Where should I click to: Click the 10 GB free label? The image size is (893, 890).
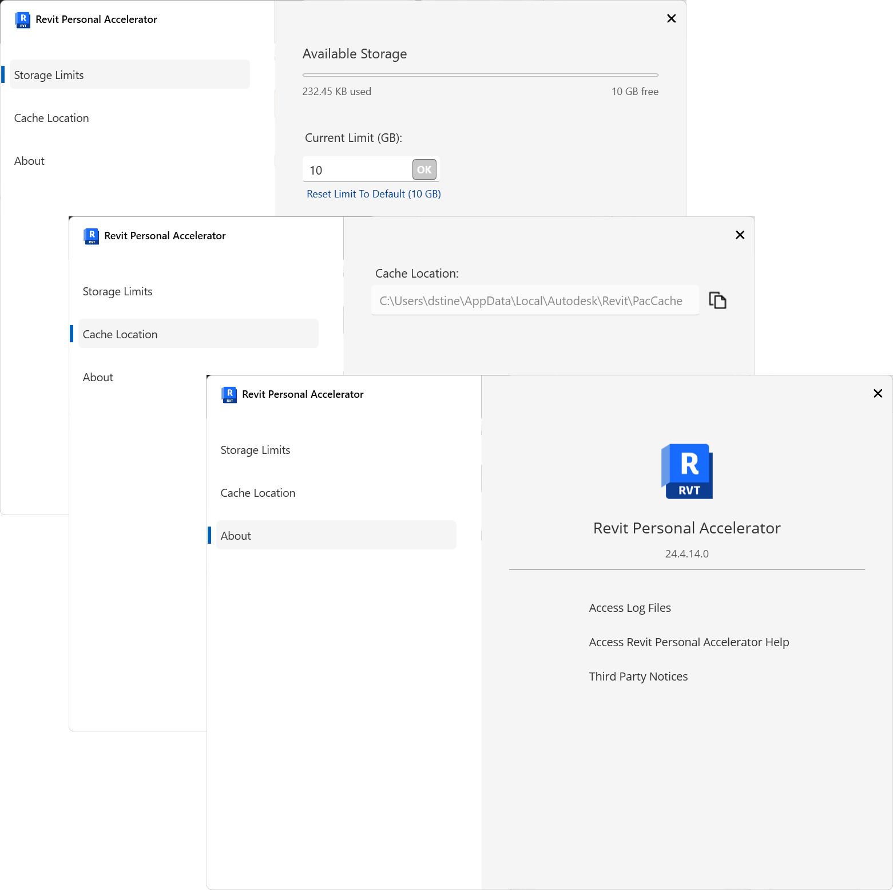(635, 92)
